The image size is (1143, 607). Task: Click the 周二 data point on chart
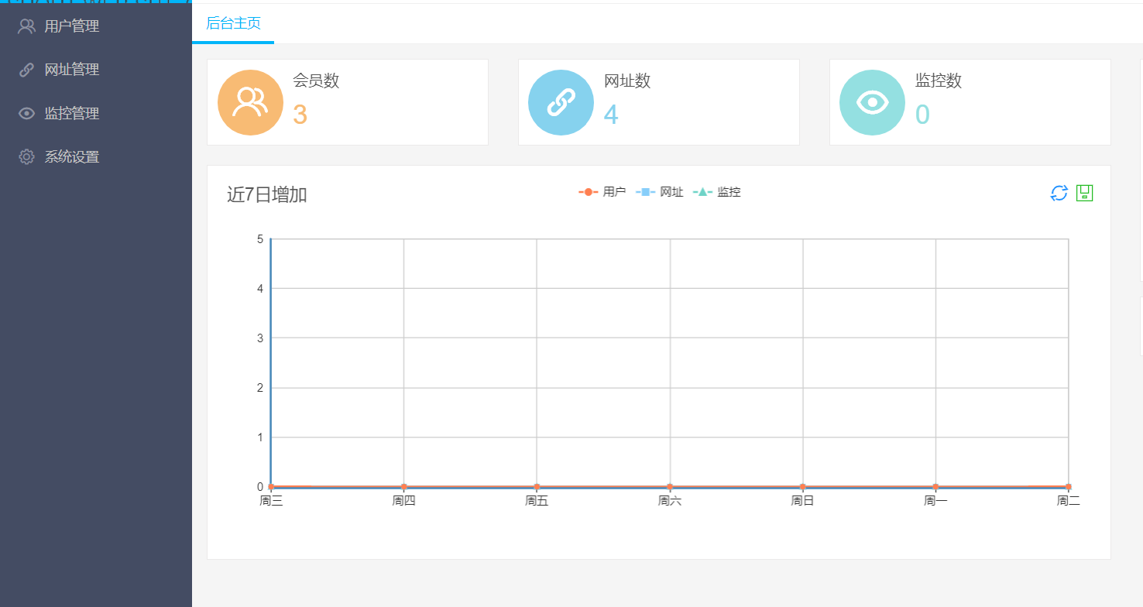(1068, 487)
